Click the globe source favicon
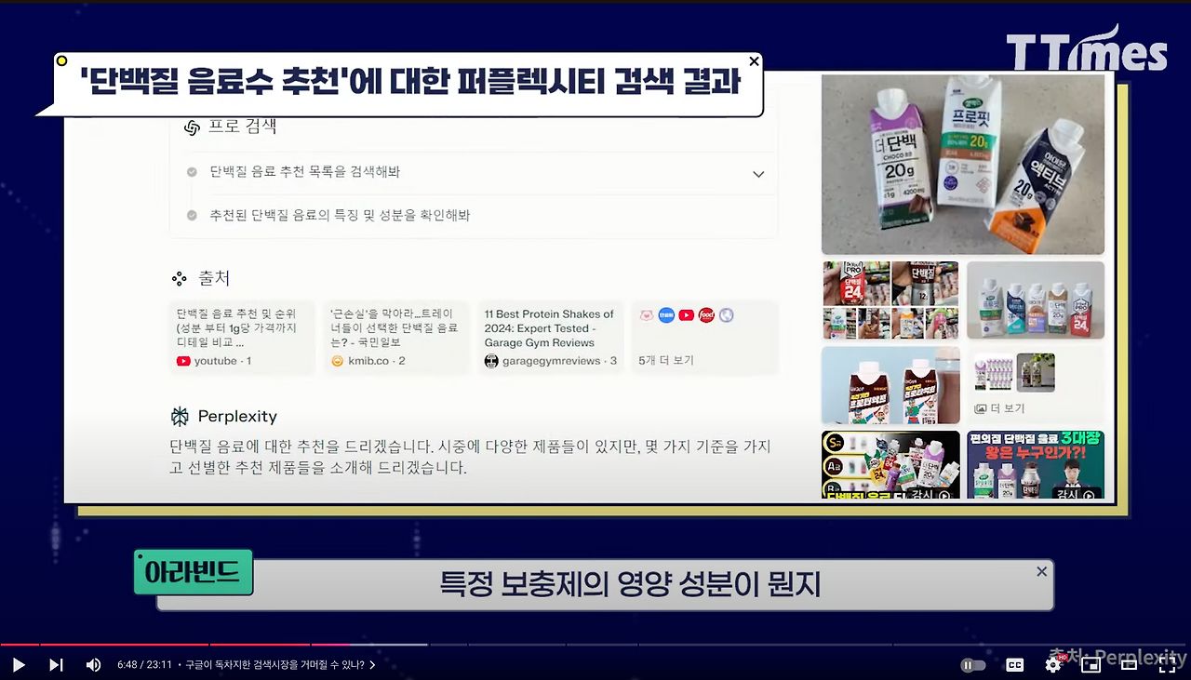The width and height of the screenshot is (1191, 680). [x=726, y=315]
